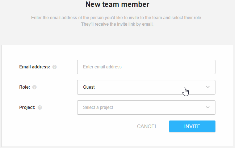The width and height of the screenshot is (235, 148).
Task: Click the Project label text
Action: [x=27, y=107]
